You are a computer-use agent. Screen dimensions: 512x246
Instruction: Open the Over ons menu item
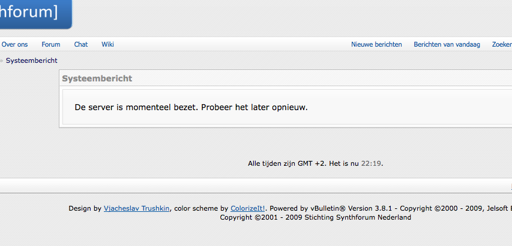click(14, 44)
